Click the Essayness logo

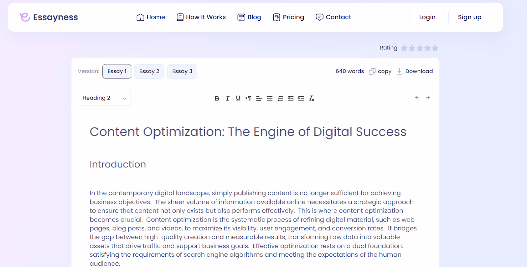[49, 17]
